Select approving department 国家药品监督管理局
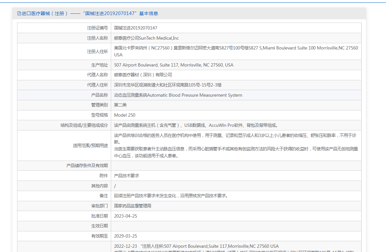Viewport: 386px width, 252px height. click(132, 206)
